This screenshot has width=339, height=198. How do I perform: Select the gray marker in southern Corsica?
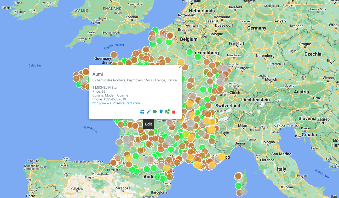point(244,192)
